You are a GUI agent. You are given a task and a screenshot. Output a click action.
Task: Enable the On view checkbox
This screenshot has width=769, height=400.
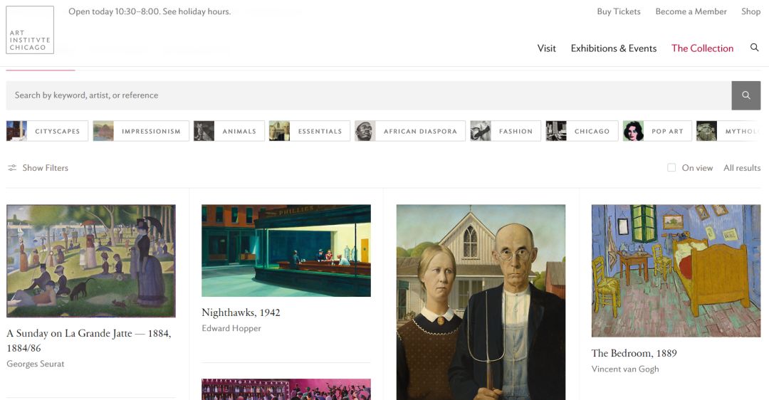671,168
